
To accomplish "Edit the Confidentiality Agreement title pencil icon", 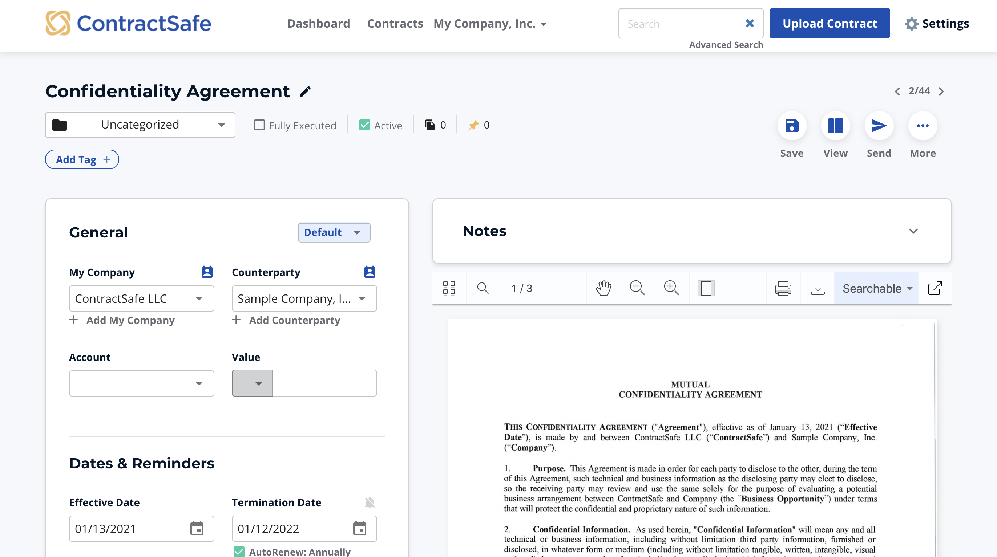I will pyautogui.click(x=305, y=92).
